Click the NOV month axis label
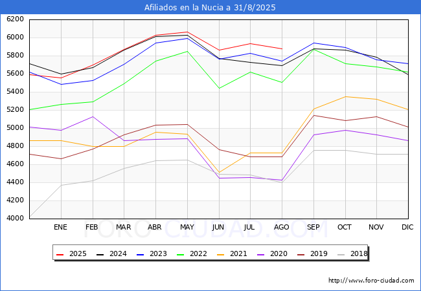The image size is (421, 291). click(376, 227)
